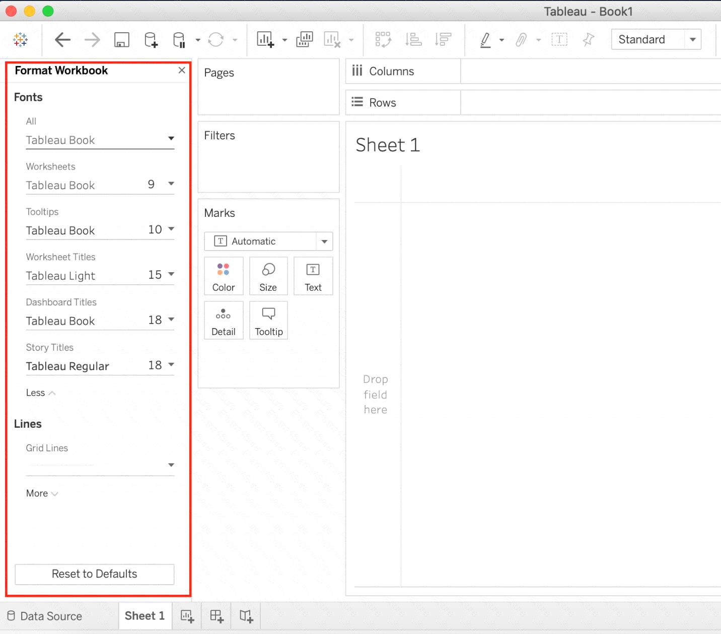Collapse fonts with the Less link

coord(41,392)
